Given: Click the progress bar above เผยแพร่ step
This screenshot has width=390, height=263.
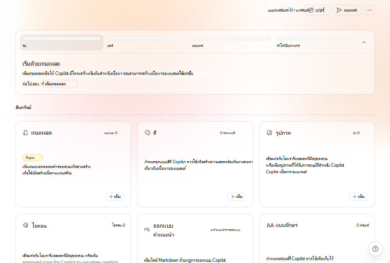Looking at the screenshot, I should point(231,38).
